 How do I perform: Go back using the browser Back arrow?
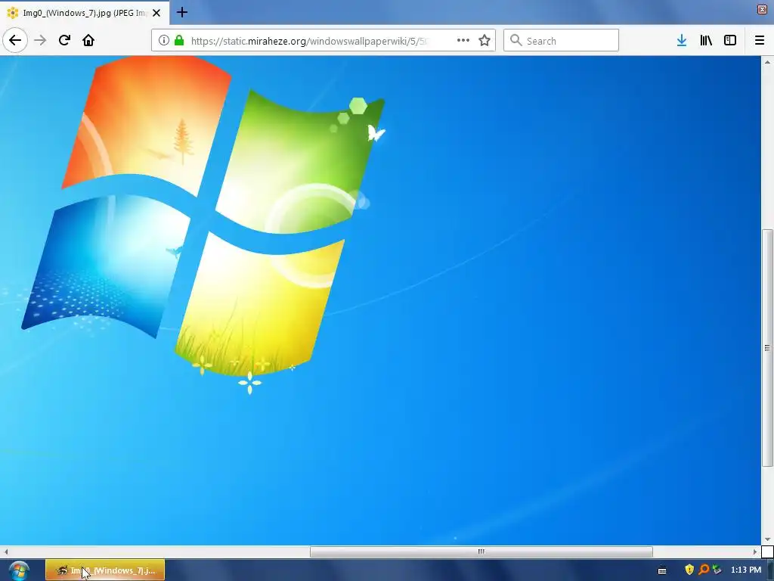(x=15, y=40)
